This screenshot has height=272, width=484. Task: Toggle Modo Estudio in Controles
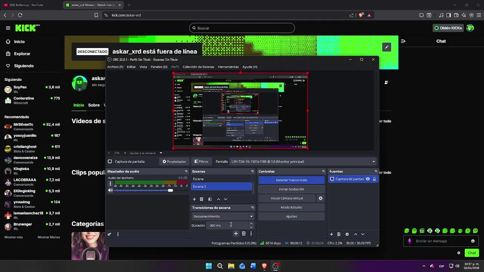(292, 207)
